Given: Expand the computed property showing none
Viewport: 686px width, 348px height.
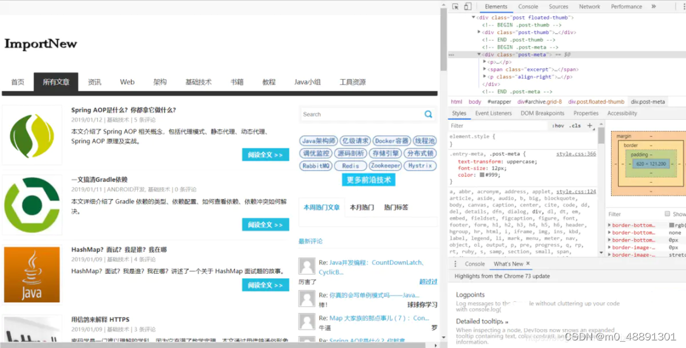Looking at the screenshot, I should pyautogui.click(x=609, y=233).
